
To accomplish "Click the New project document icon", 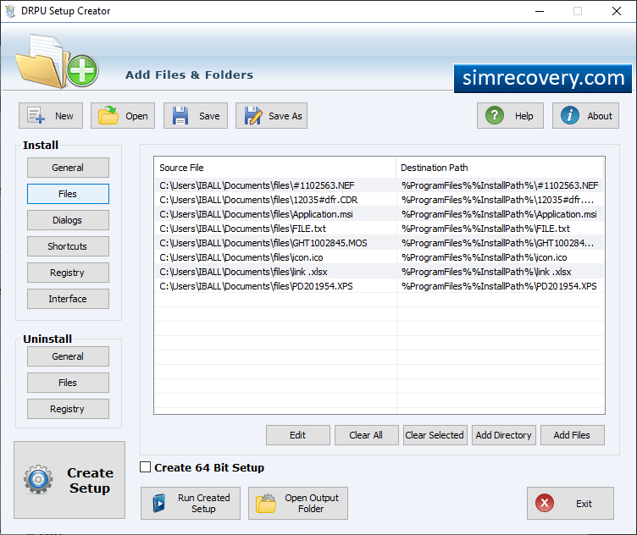I will click(x=36, y=115).
